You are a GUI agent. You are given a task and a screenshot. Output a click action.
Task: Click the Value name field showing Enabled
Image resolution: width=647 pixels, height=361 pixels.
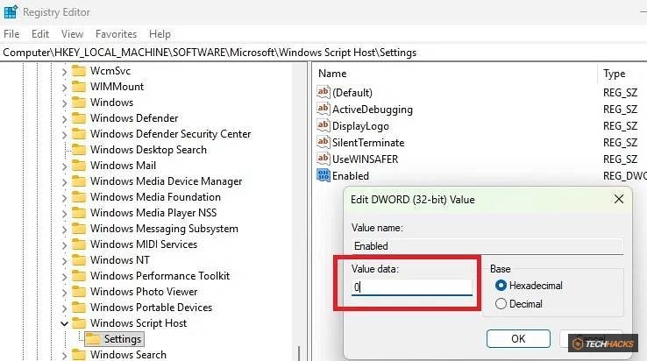[487, 246]
